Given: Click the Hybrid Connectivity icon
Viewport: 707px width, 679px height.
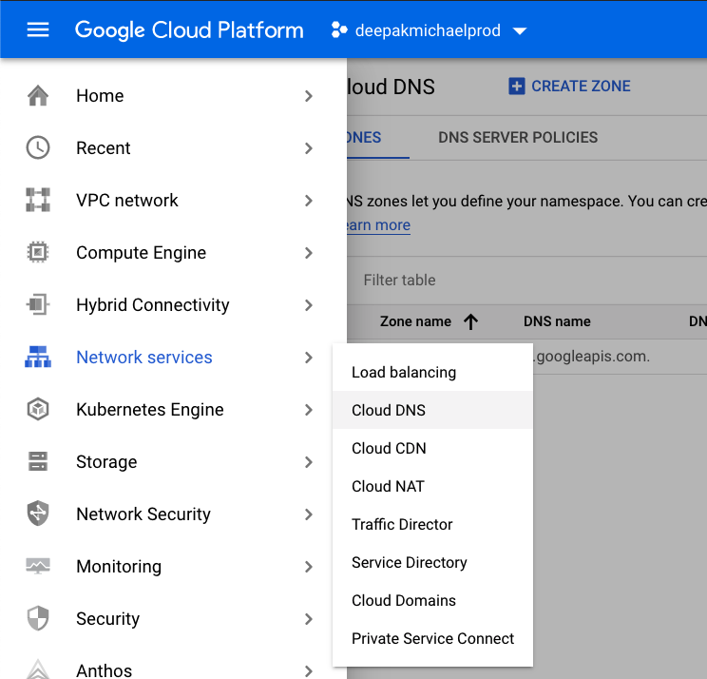Looking at the screenshot, I should [x=38, y=305].
